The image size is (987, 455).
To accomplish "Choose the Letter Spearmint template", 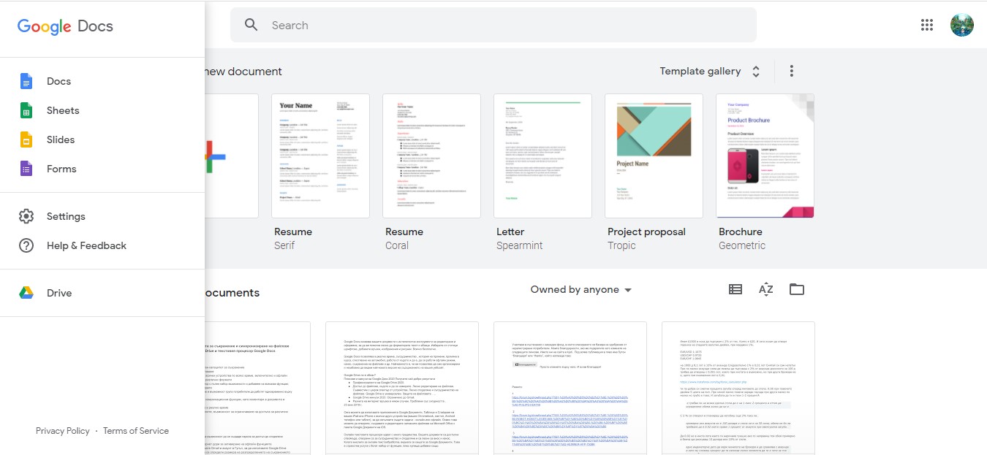I will point(542,156).
